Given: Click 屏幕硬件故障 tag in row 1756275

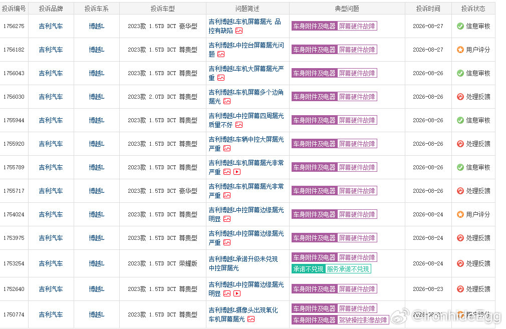Looking at the screenshot, I should click(x=357, y=26).
